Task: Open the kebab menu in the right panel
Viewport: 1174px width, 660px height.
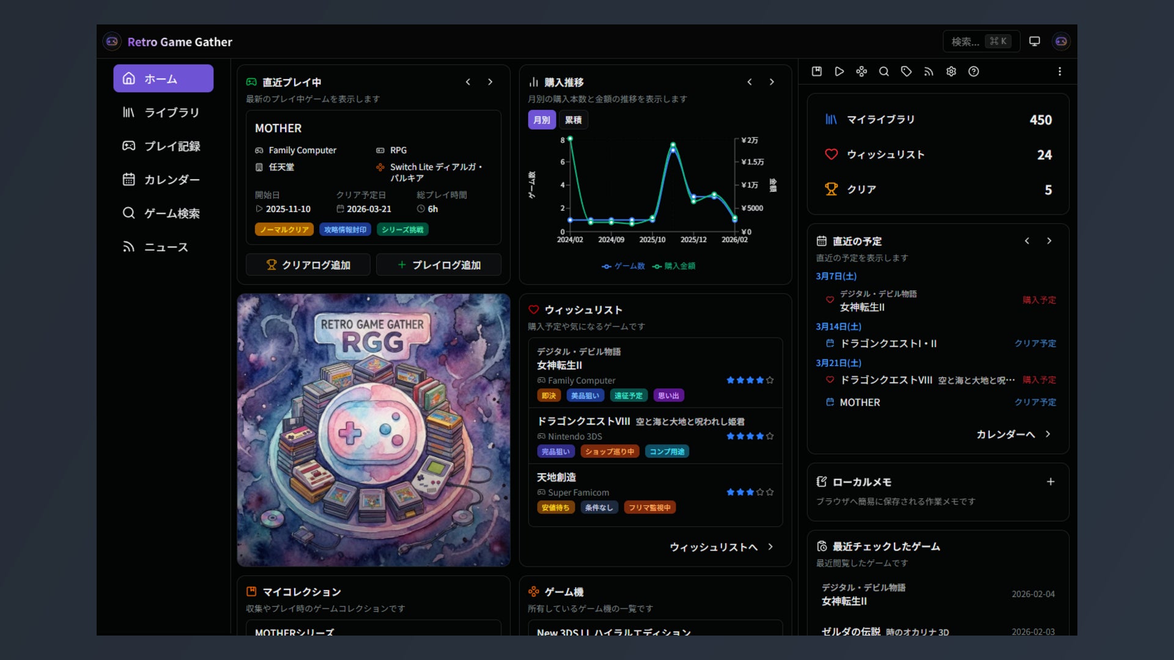Action: tap(1060, 71)
